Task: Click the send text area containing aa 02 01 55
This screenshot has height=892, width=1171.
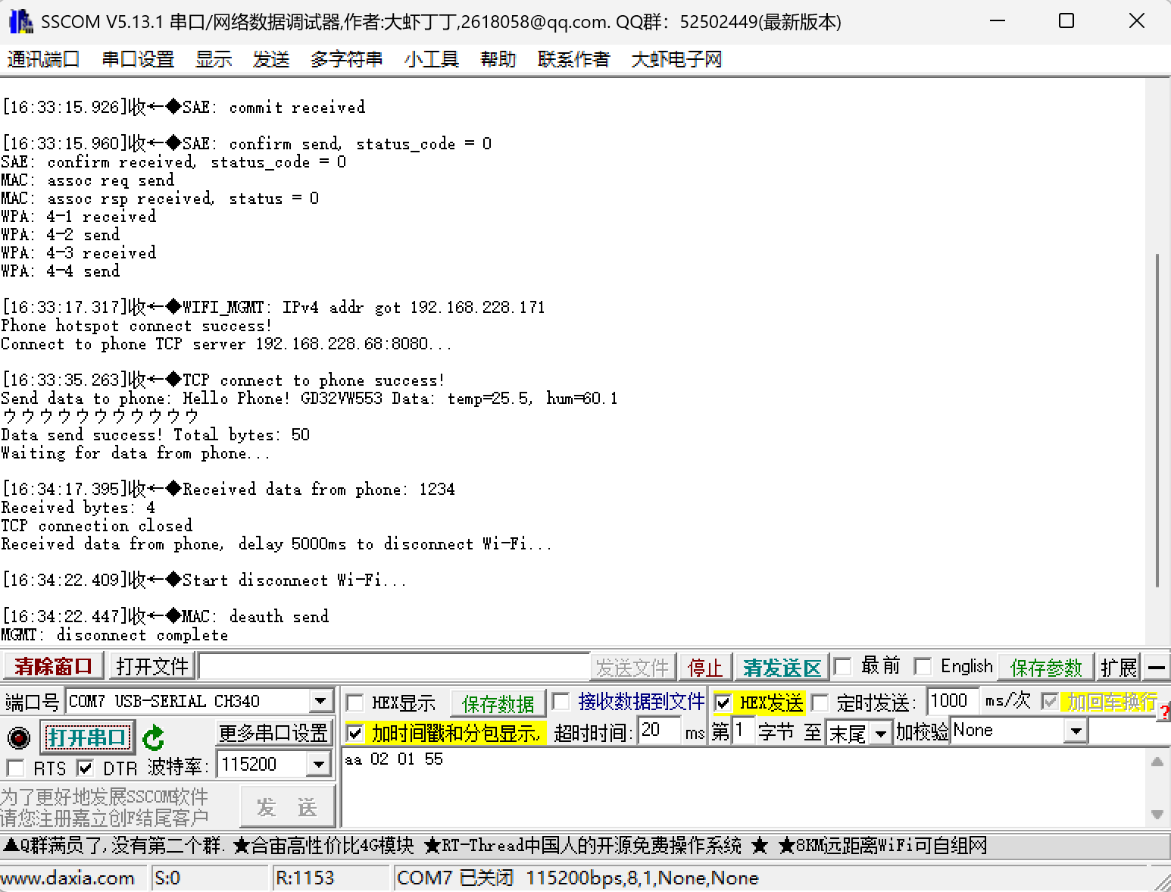Action: pyautogui.click(x=745, y=788)
